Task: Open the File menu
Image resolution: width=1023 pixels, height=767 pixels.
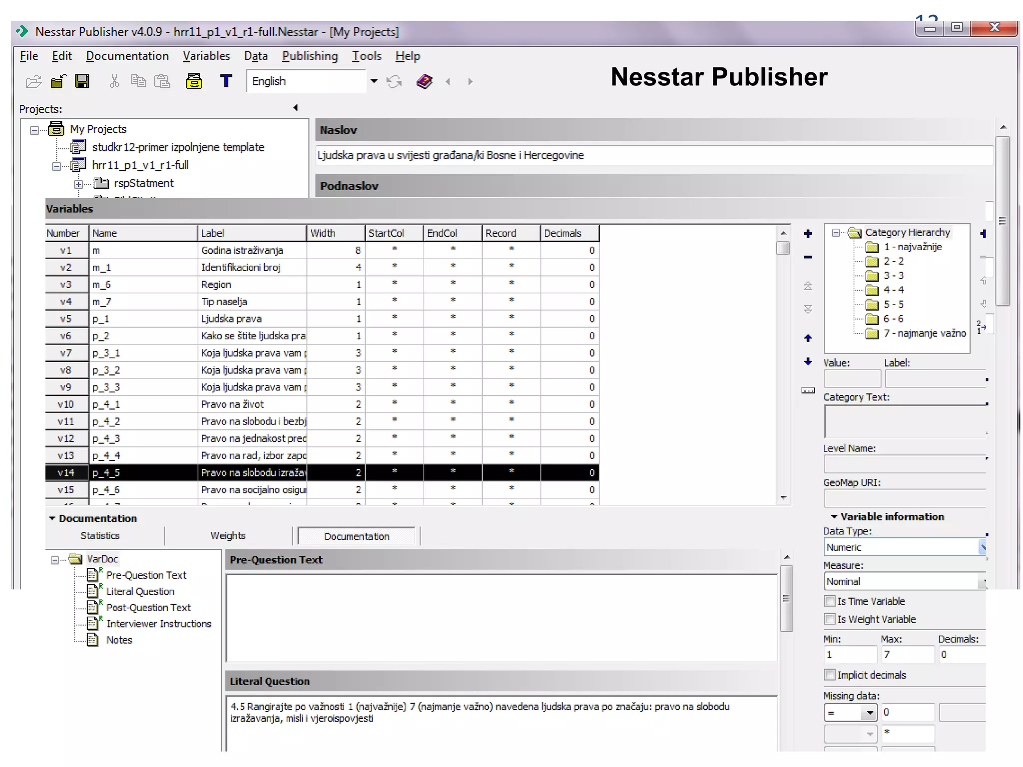Action: [x=29, y=56]
